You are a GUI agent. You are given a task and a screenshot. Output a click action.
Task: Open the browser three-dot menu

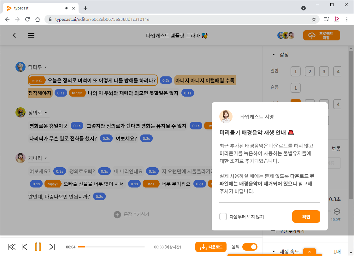pos(347,19)
